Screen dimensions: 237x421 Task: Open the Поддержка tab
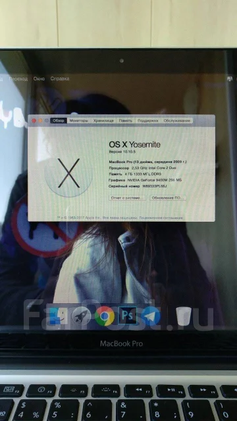[x=147, y=120]
